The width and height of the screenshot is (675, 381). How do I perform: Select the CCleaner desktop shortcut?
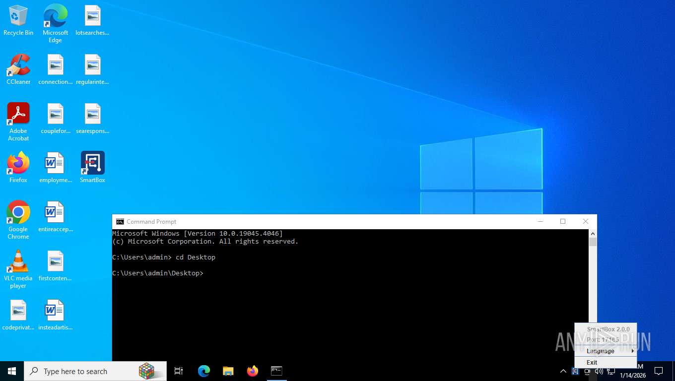pyautogui.click(x=18, y=69)
